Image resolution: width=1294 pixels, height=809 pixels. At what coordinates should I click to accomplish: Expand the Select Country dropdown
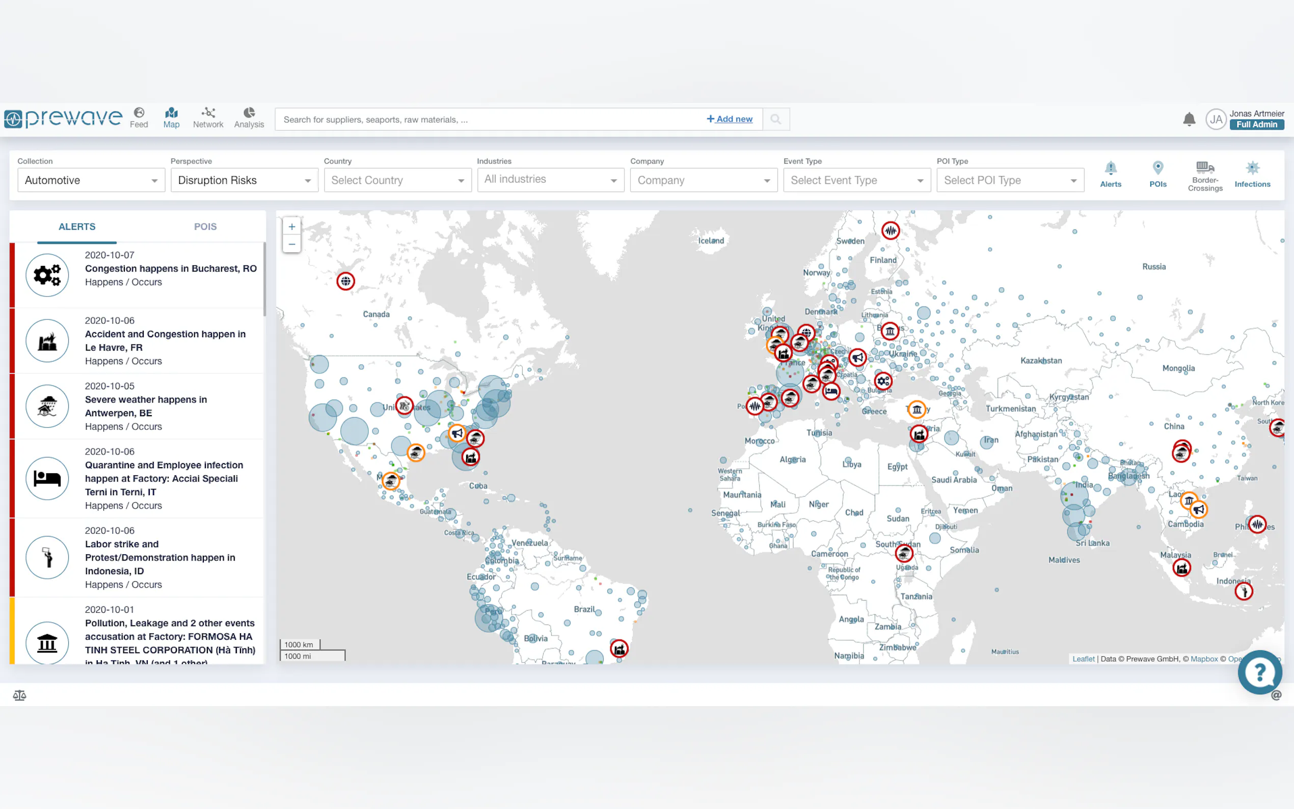pos(397,180)
